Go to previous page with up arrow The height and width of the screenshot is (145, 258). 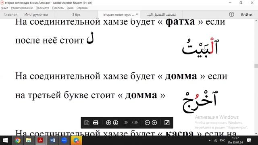[108, 122]
